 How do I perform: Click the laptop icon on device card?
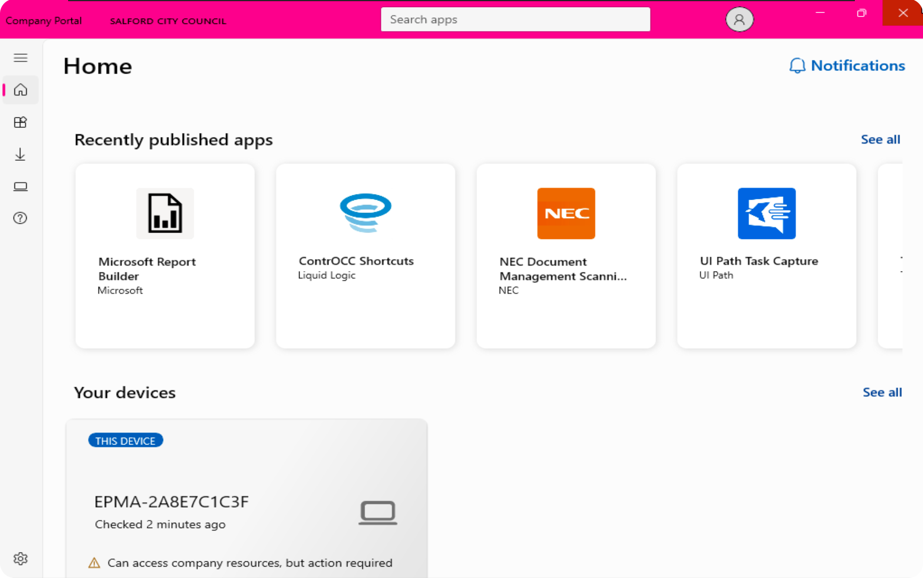coord(378,512)
